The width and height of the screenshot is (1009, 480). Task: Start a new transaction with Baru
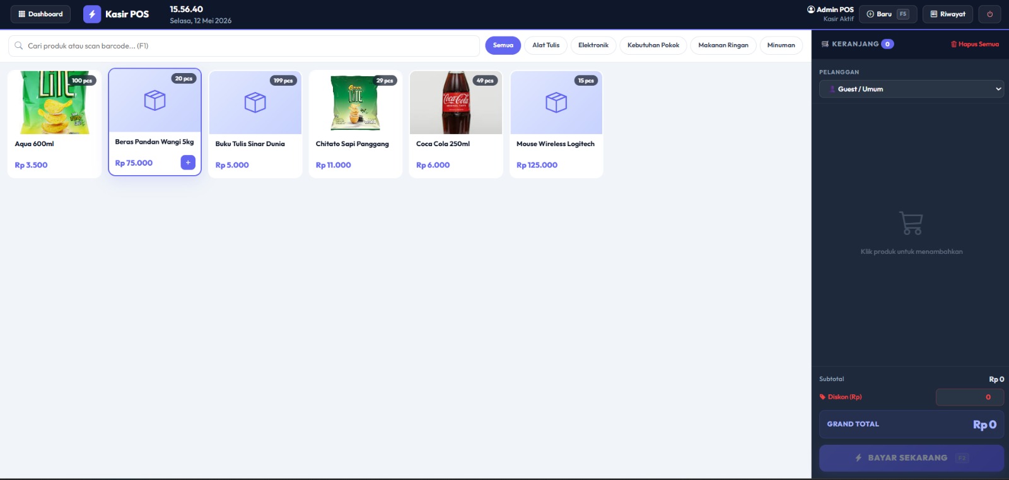888,14
